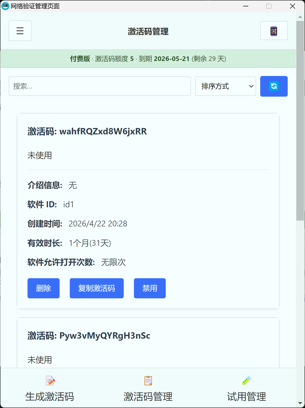Click the 激活码管理 clipboard icon

click(148, 380)
